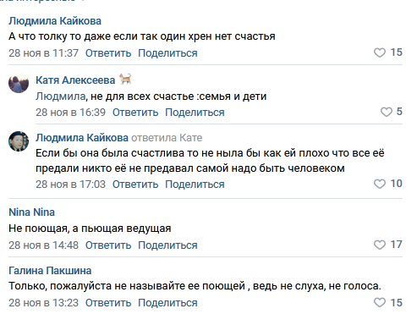Open Катя Алексеева's avatar picture
Image resolution: width=417 pixels, height=314 pixels.
(19, 83)
